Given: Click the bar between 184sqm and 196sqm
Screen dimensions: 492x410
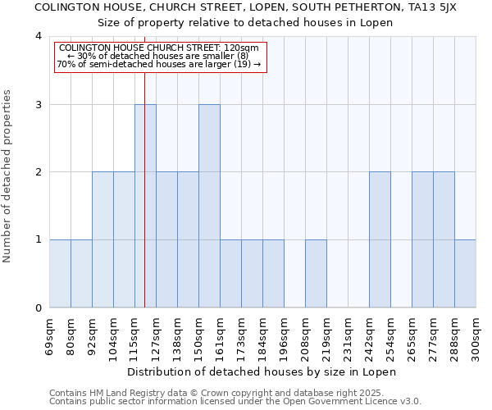Looking at the screenshot, I should coord(273,274).
